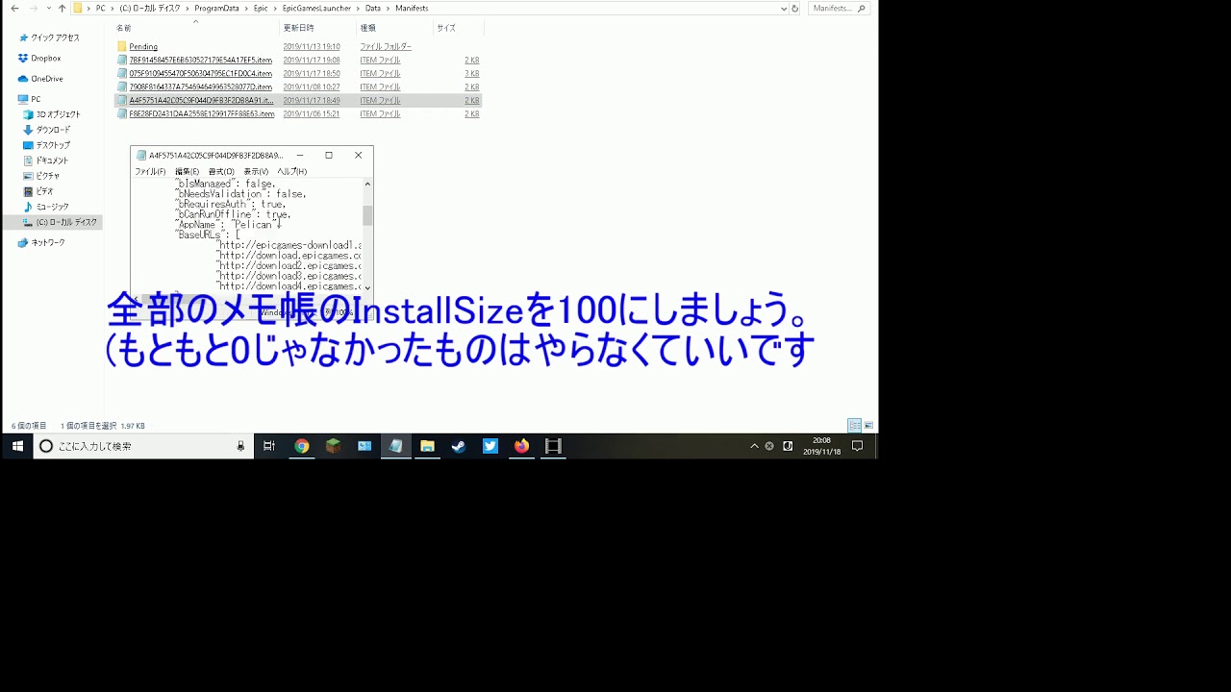Screen dimensions: 1231x692
Task: Click Notepad vertical scrollbar thumb
Action: [367, 215]
